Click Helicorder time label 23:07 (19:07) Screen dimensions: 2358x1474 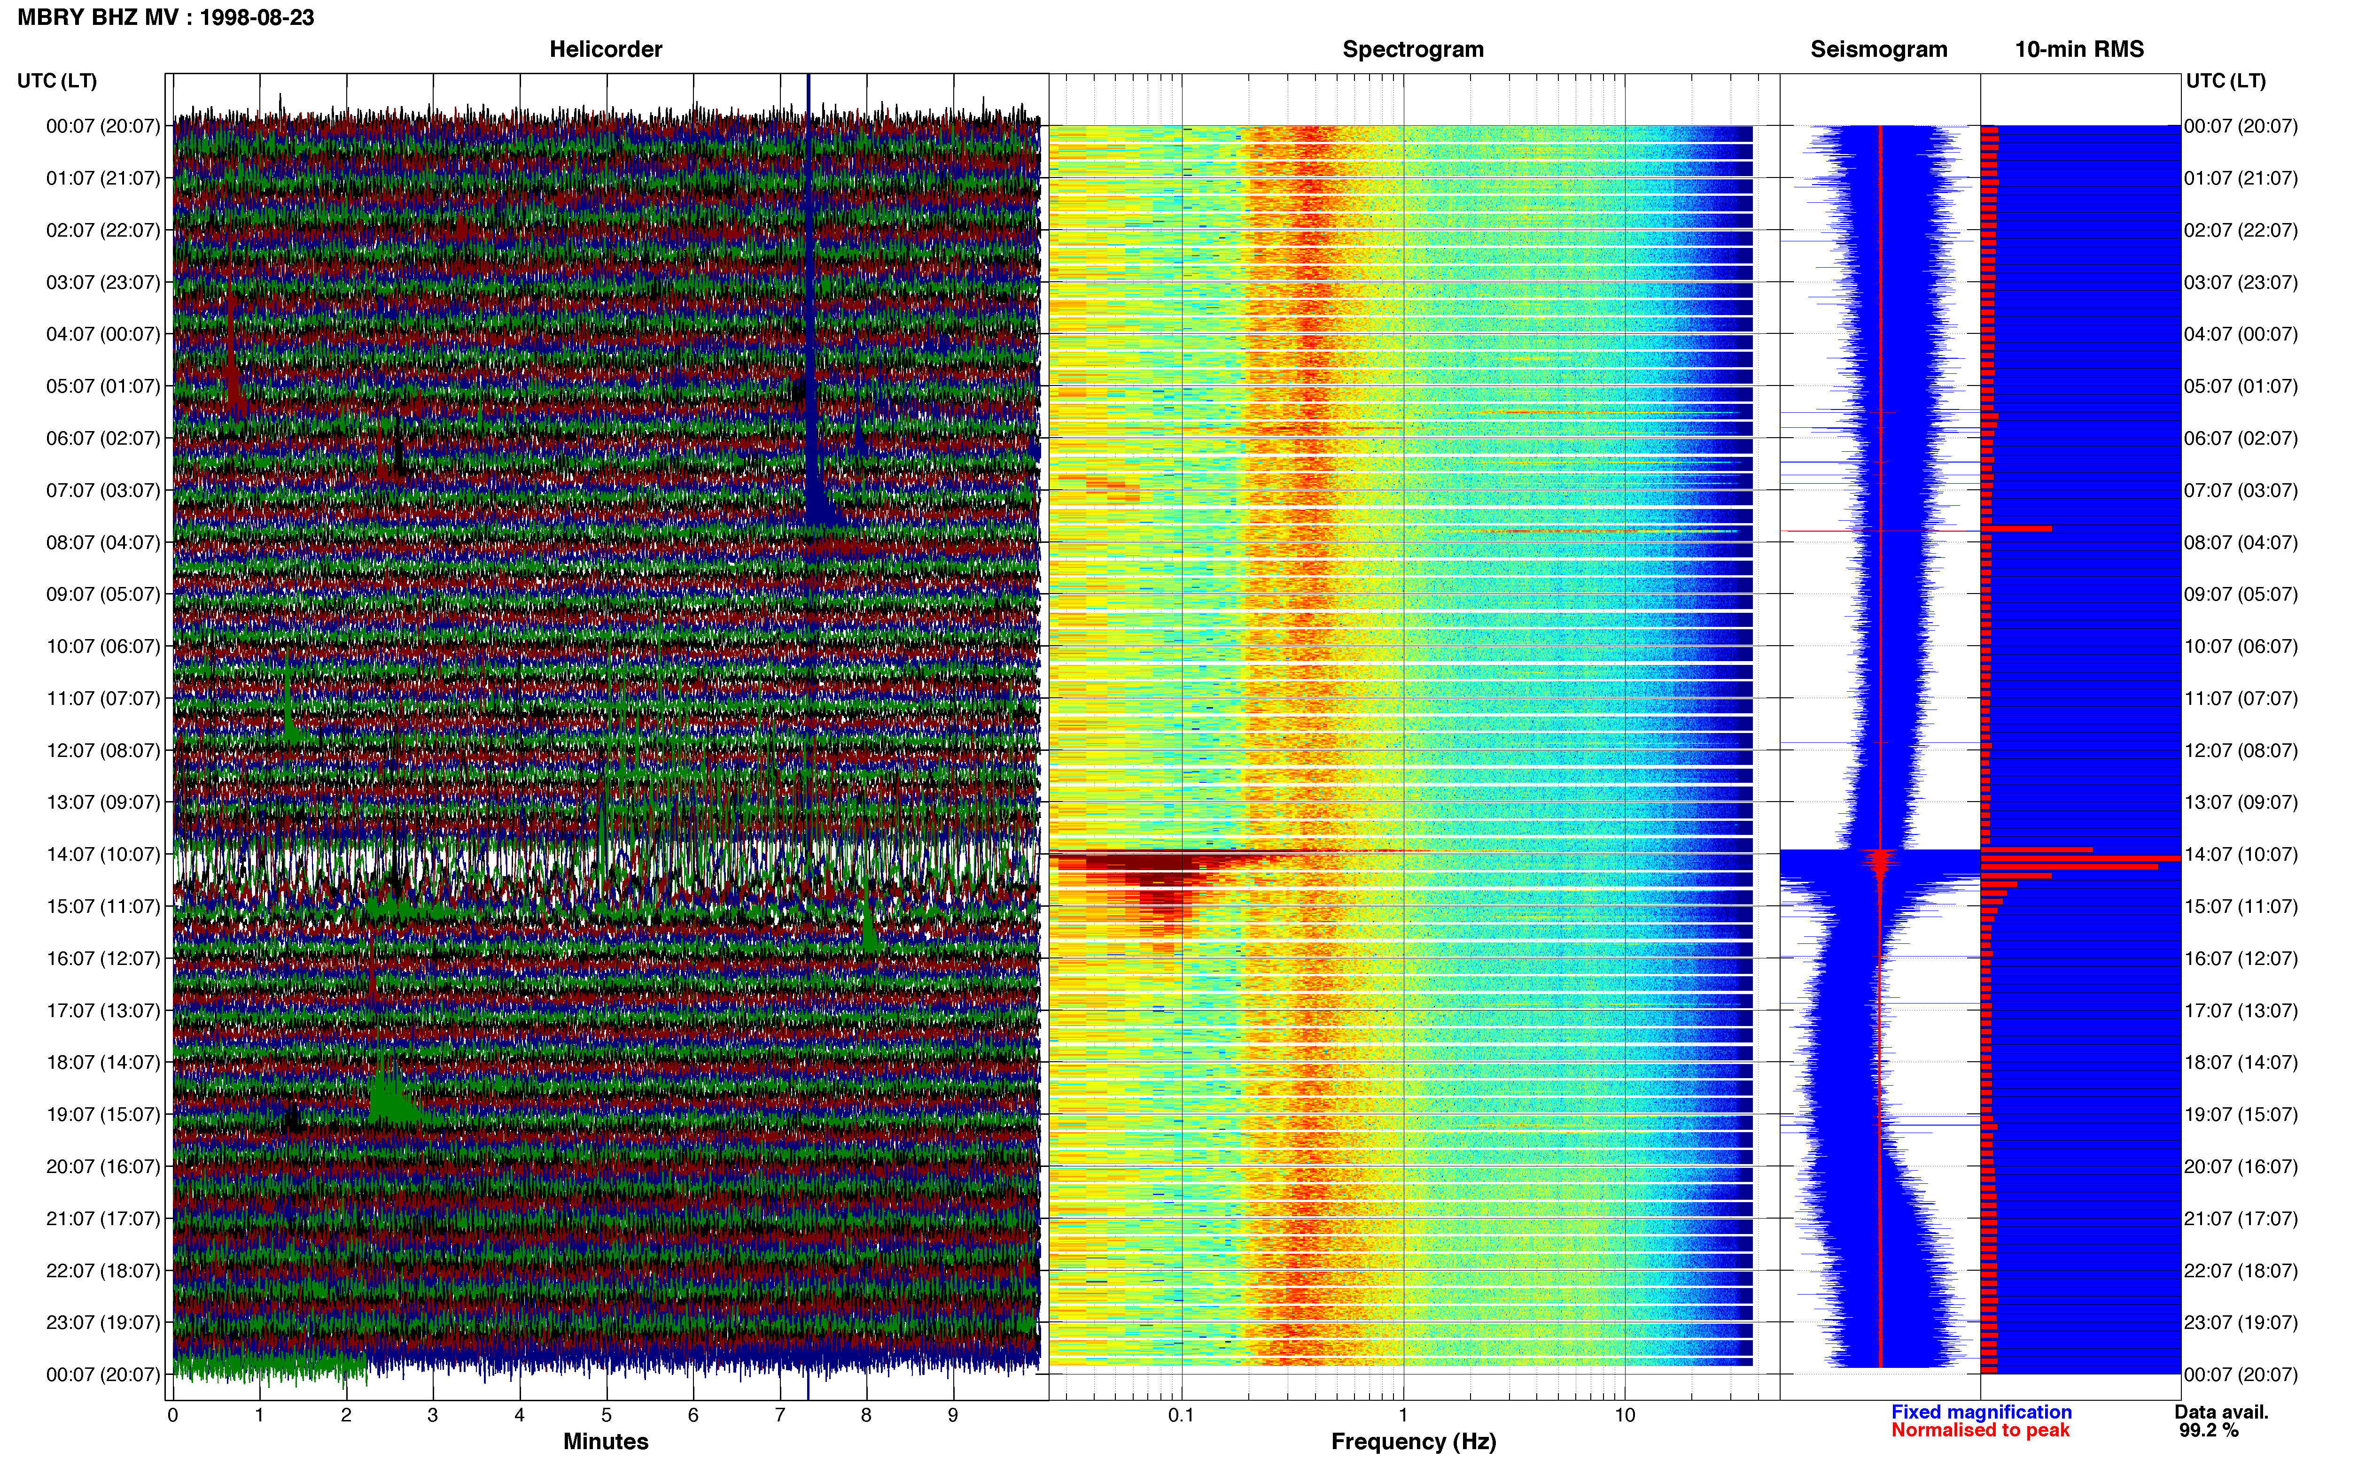(103, 1323)
